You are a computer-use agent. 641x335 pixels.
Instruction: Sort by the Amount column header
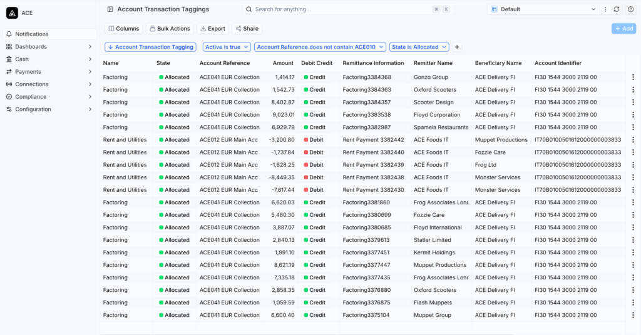tap(283, 63)
